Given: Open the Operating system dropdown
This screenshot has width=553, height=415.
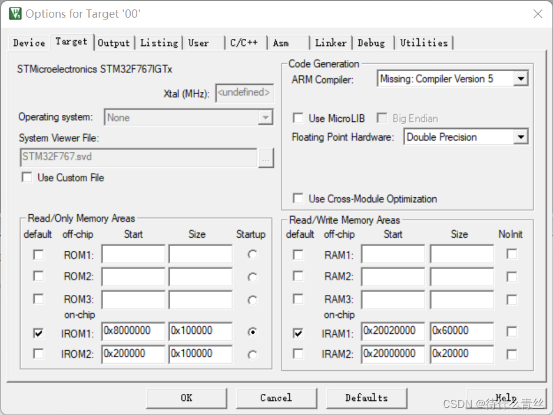Looking at the screenshot, I should 266,117.
